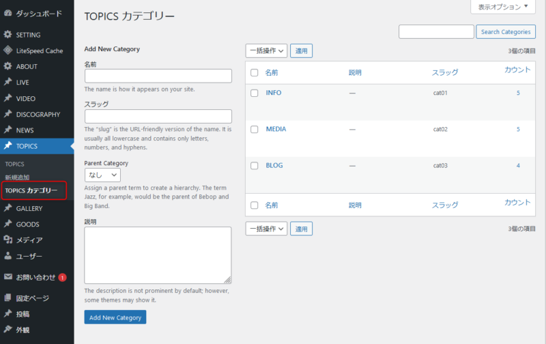Image resolution: width=546 pixels, height=344 pixels.
Task: Focus the スラッグ slug text field
Action: (158, 116)
